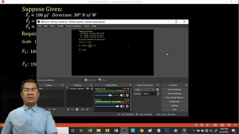Open Excel from the taskbar

tap(90, 131)
